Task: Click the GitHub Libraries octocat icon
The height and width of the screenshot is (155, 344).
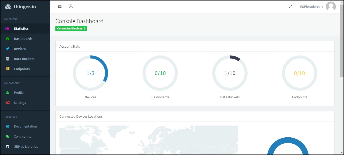Action: 8,146
